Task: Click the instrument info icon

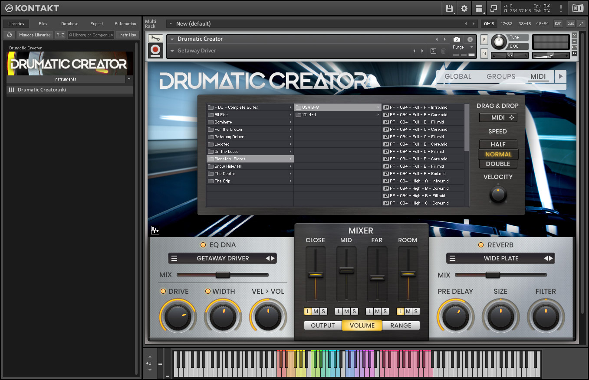Action: pyautogui.click(x=470, y=39)
